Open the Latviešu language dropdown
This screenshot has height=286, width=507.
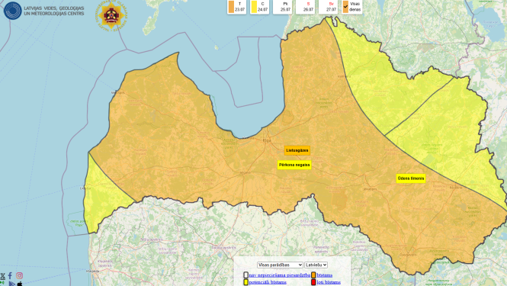[316, 265]
